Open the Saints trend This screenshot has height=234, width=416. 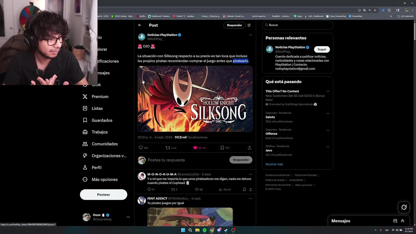(270, 117)
